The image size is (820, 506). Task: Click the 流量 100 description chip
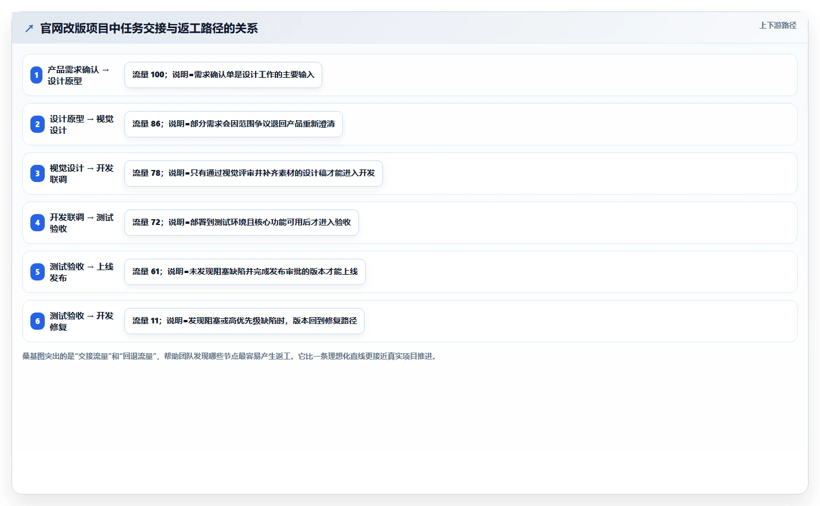(x=223, y=75)
